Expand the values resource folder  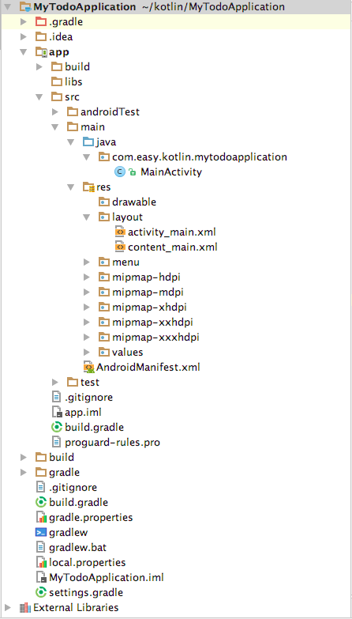pos(87,352)
